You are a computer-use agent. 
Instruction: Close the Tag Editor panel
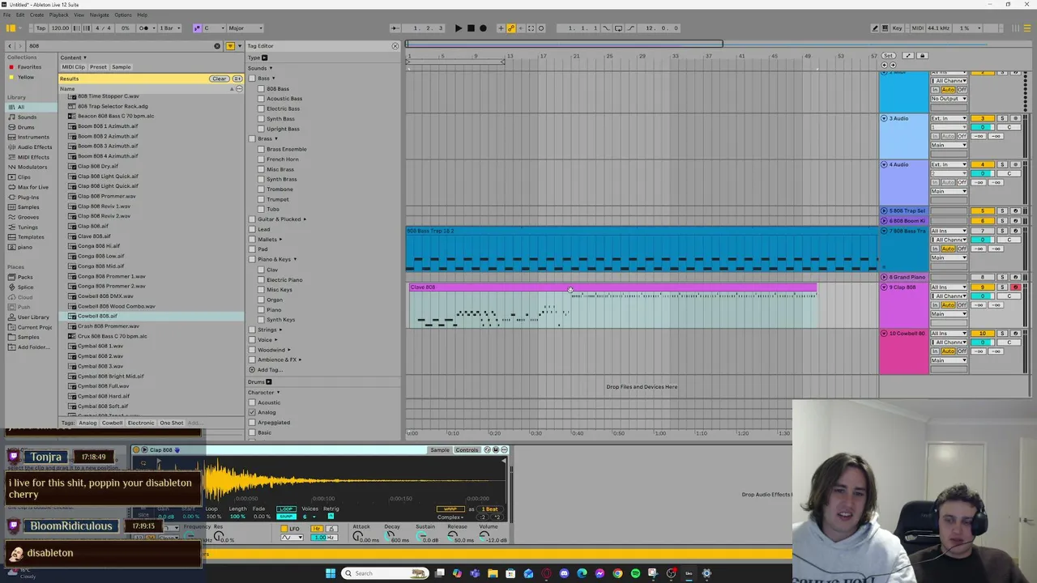tap(395, 46)
